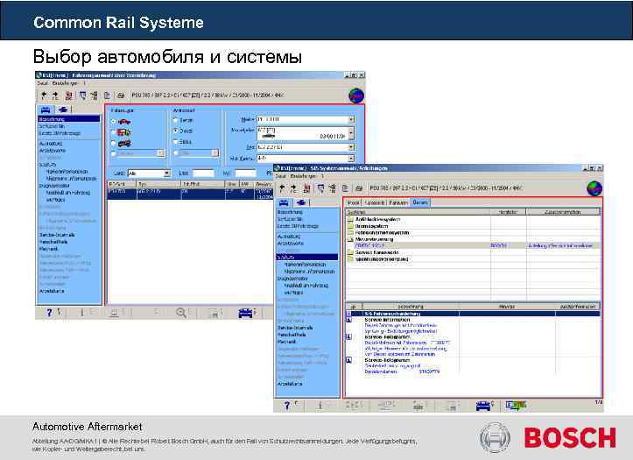This screenshot has height=460, width=633.
Task: Select component tab in front window sidebar
Action: 301,202
